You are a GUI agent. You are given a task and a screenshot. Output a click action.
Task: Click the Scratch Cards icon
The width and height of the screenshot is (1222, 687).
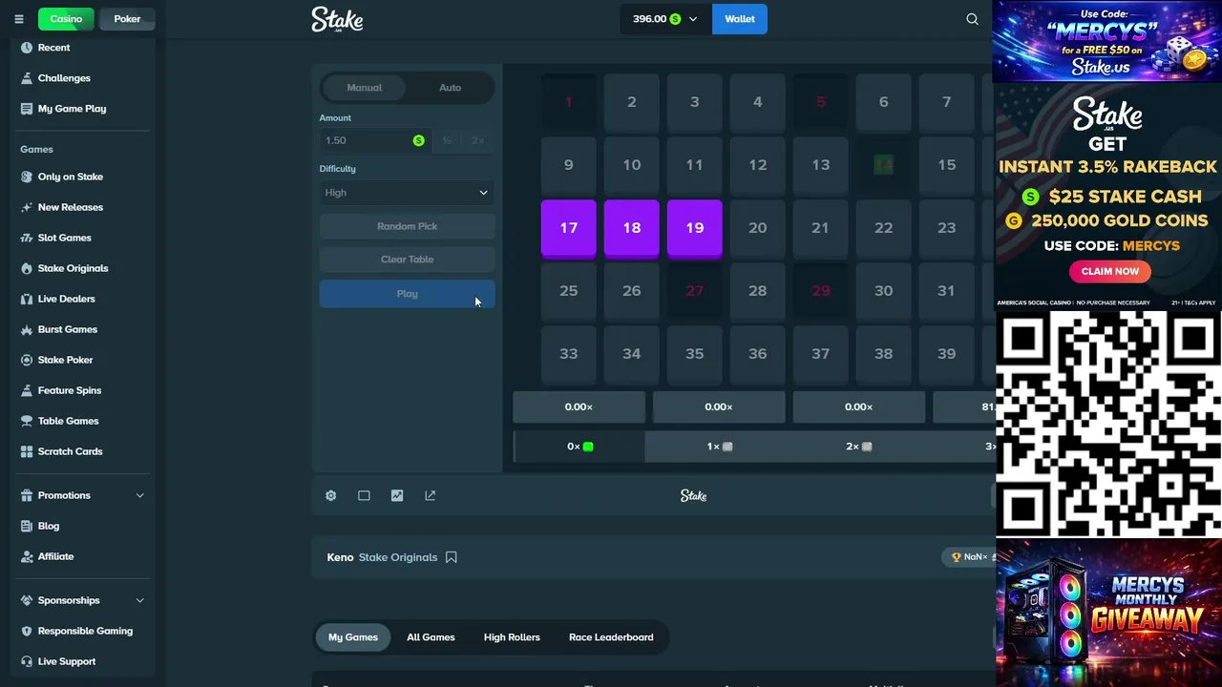click(x=27, y=451)
